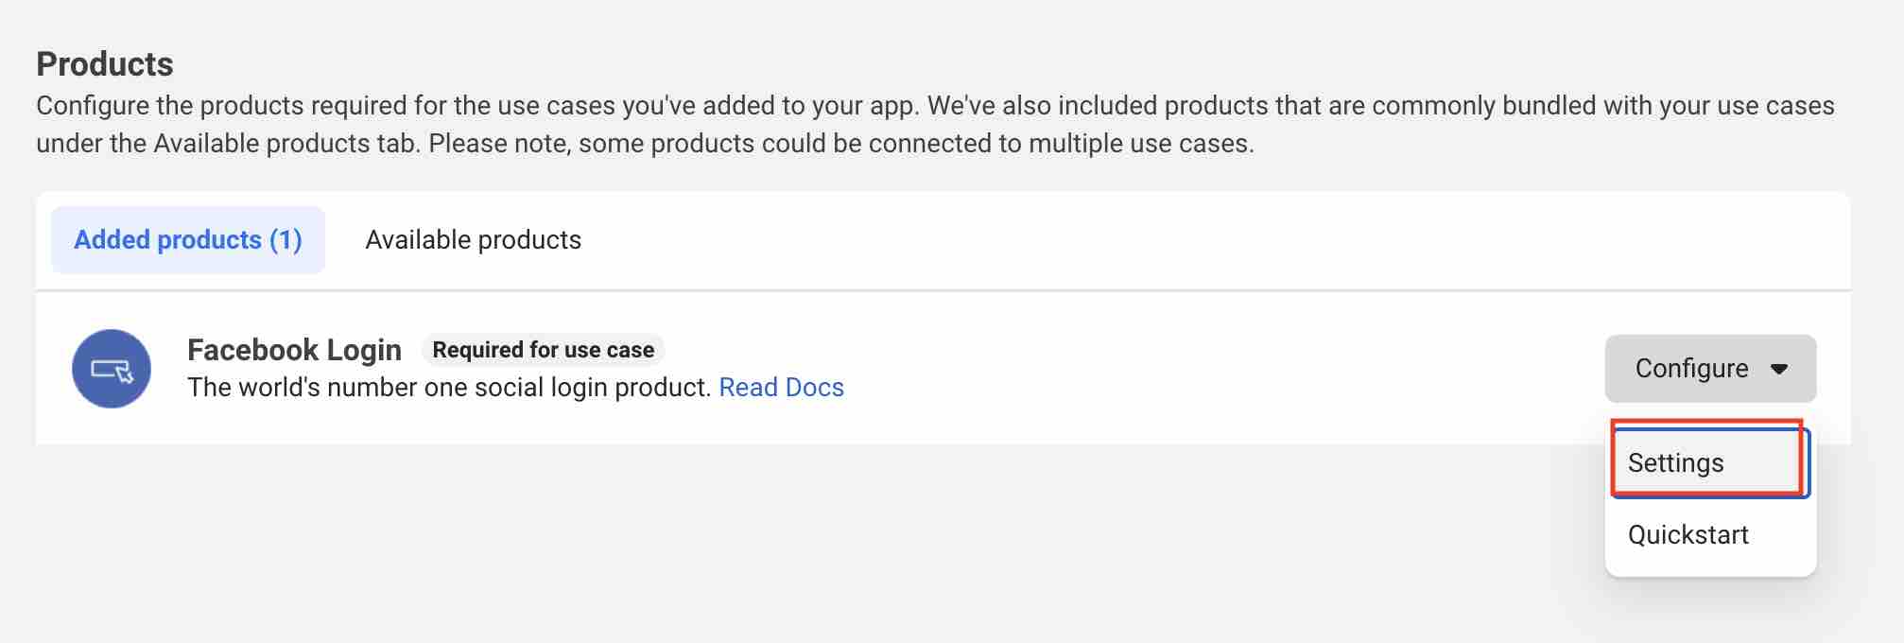1904x643 pixels.
Task: Click the Configure dropdown arrow caret
Action: (1778, 369)
